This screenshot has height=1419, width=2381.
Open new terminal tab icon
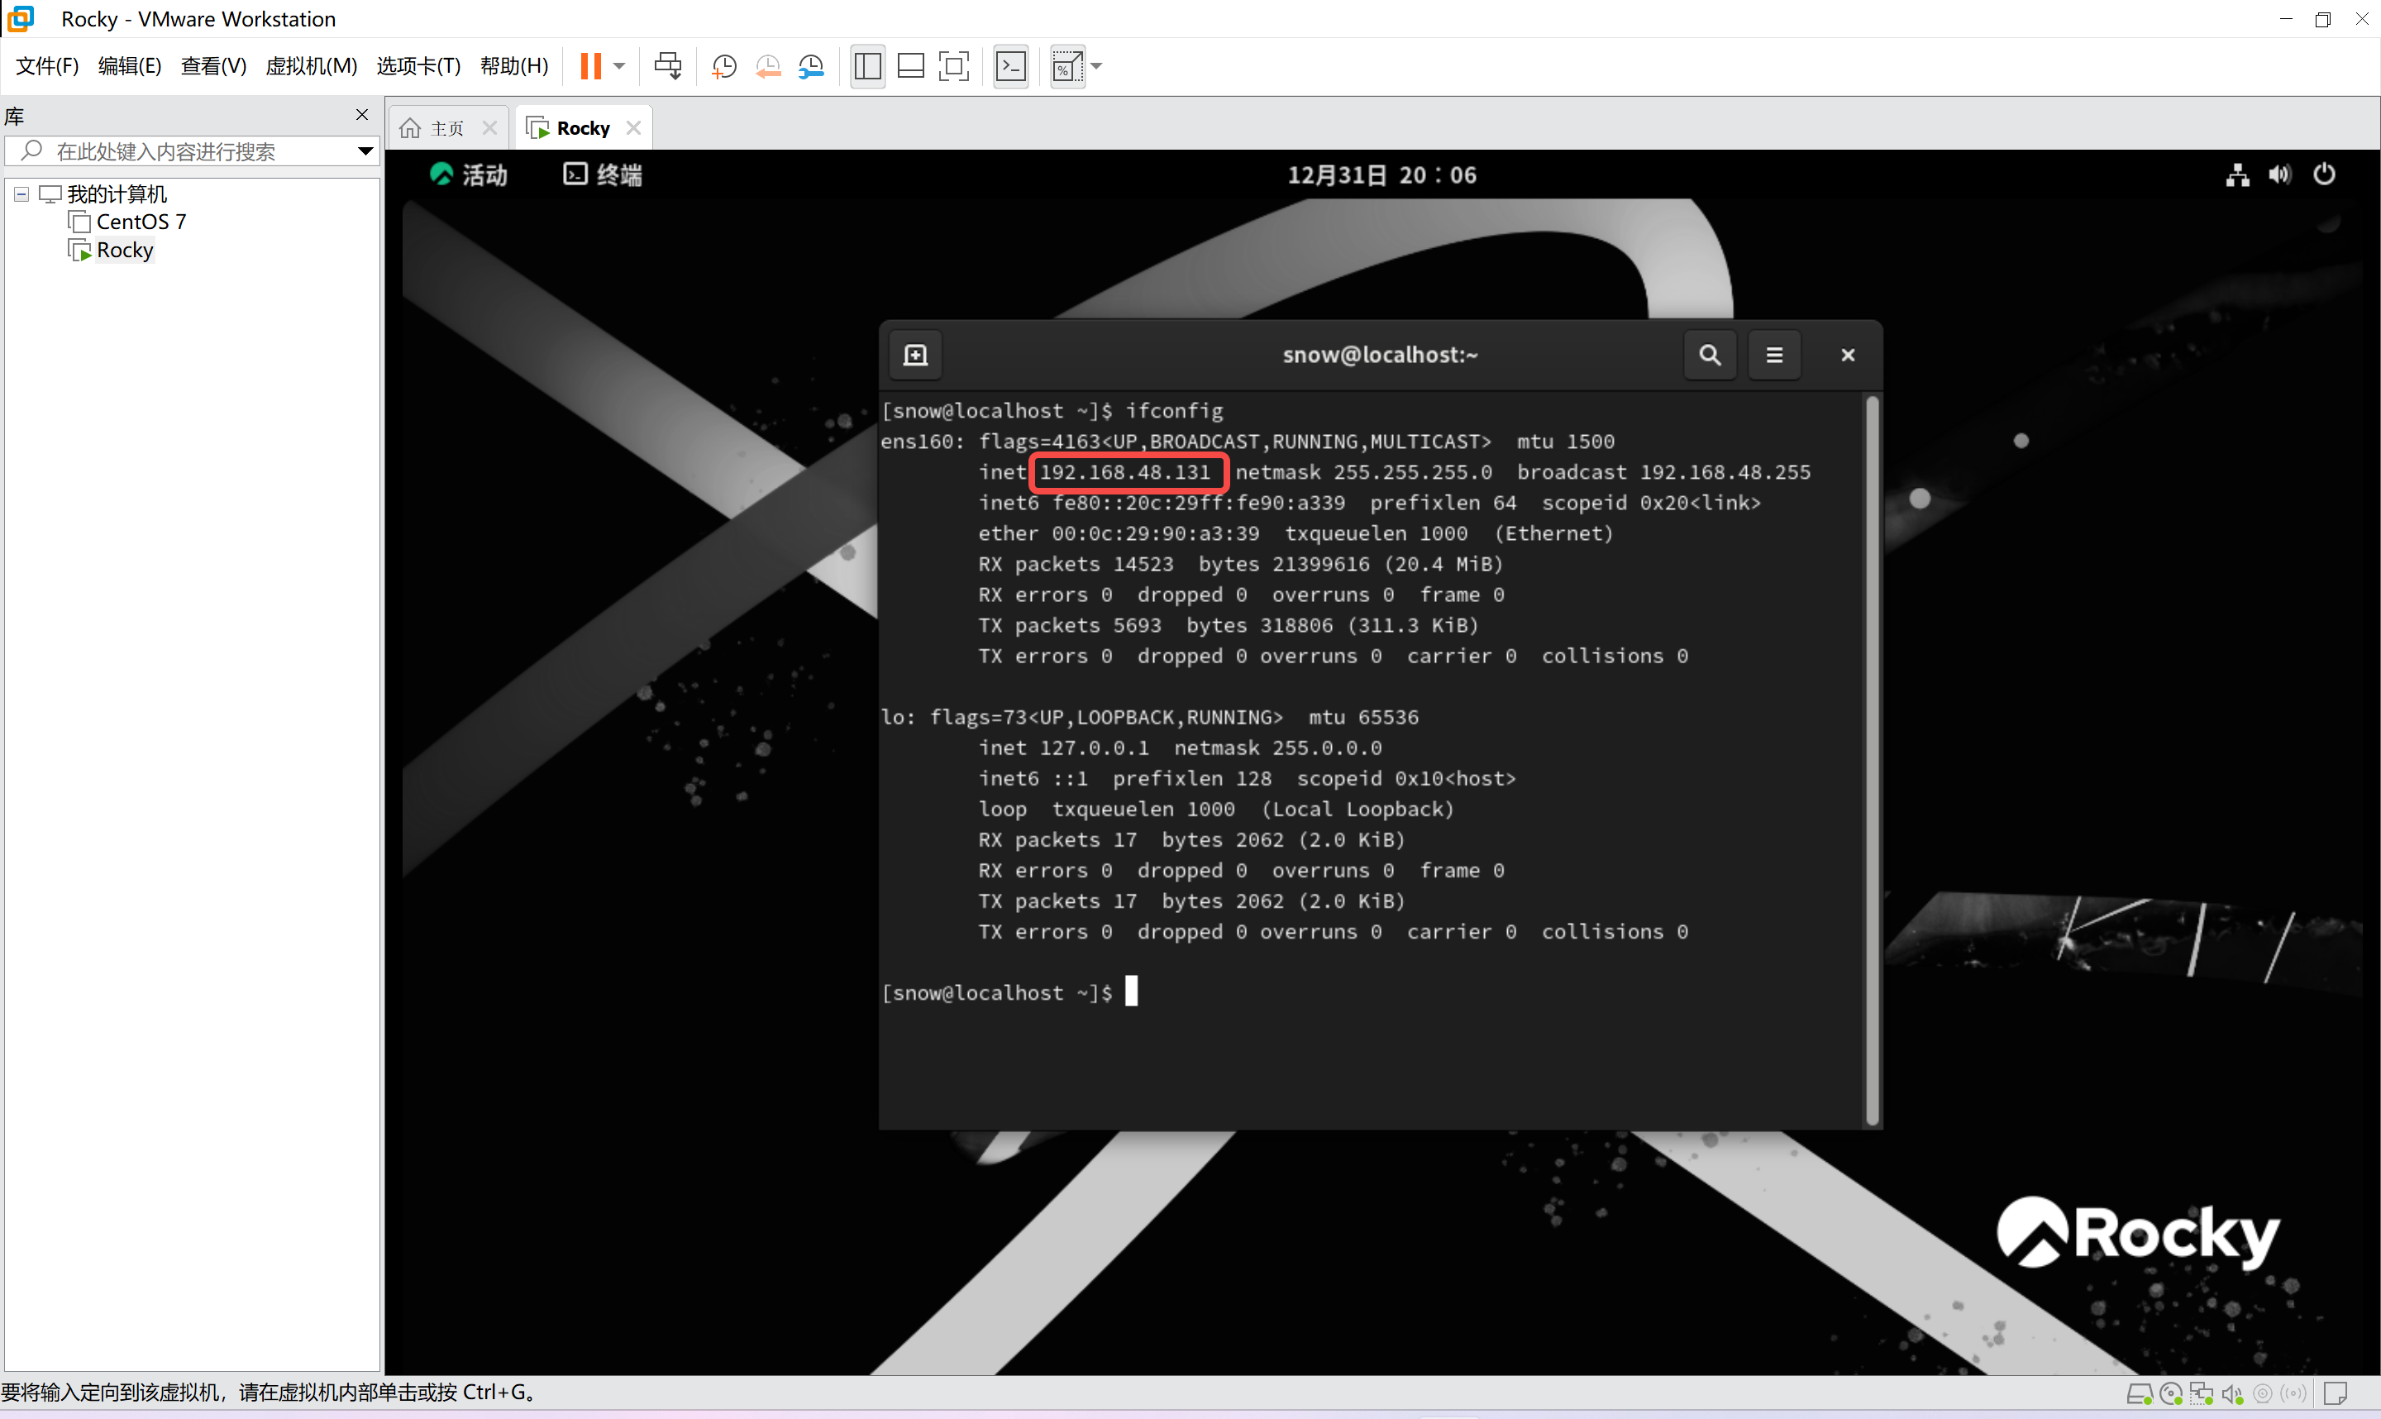[914, 355]
